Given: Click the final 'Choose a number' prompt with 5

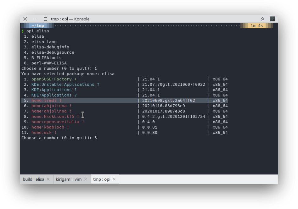Looking at the screenshot, I should (x=59, y=138).
